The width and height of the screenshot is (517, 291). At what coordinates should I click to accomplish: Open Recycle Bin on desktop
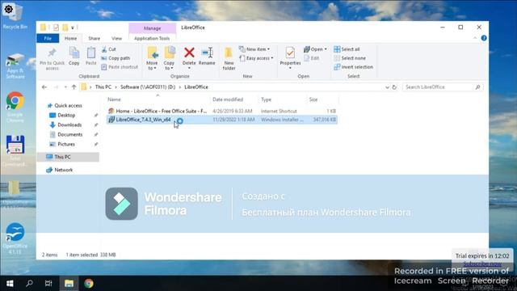click(15, 16)
